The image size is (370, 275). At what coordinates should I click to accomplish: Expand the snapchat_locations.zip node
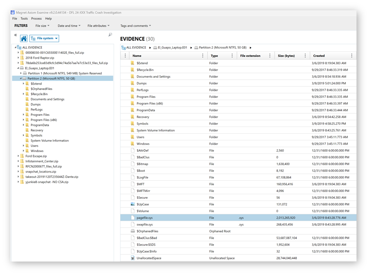tap(18, 172)
